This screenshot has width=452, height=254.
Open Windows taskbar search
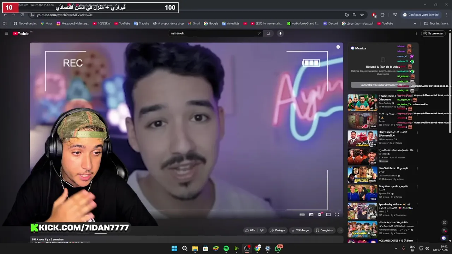pos(185,248)
